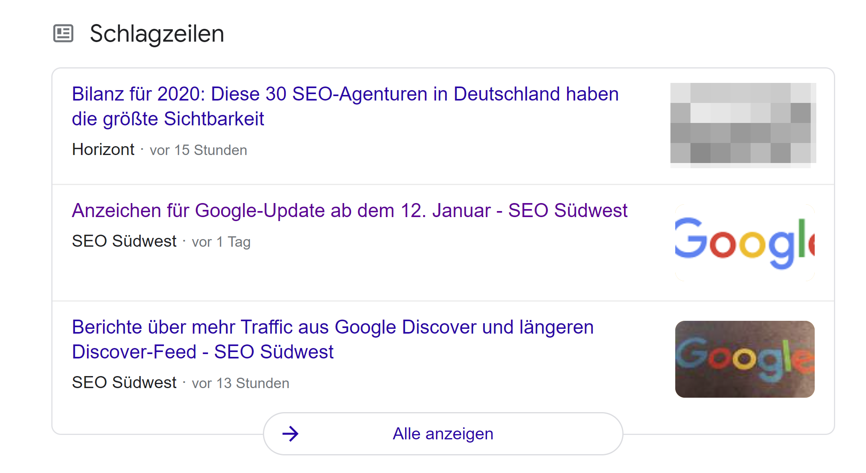Click the SEO Südwest source under the update headline
This screenshot has height=473, width=866.
click(x=124, y=241)
